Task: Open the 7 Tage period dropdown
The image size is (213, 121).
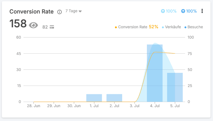Action: click(x=74, y=11)
